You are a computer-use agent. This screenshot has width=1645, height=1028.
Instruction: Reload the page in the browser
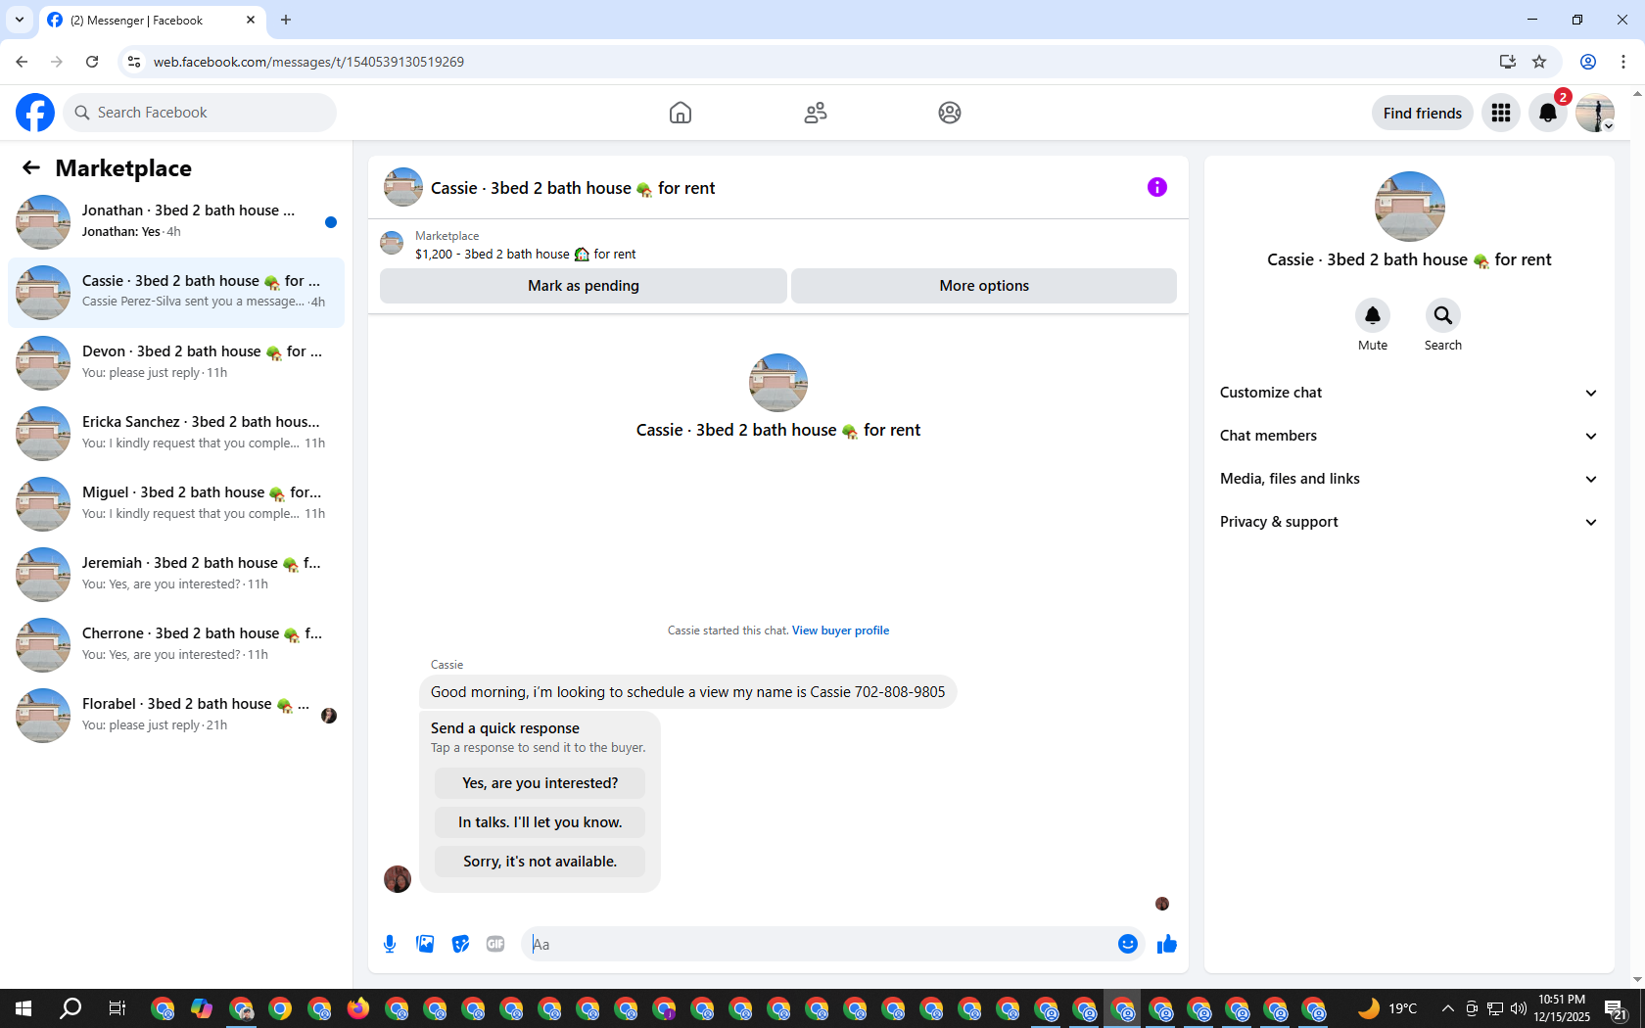[x=92, y=62]
